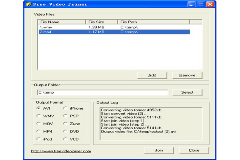This screenshot has width=240, height=160.
Task: Click the output folder path field
Action: [102, 92]
